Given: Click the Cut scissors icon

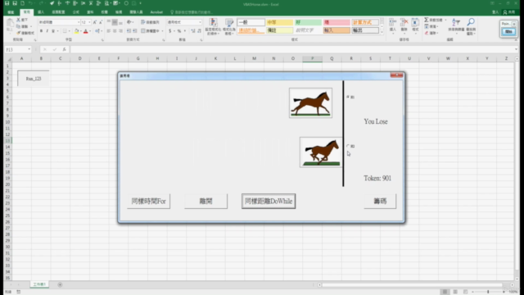Looking at the screenshot, I should (x=18, y=20).
